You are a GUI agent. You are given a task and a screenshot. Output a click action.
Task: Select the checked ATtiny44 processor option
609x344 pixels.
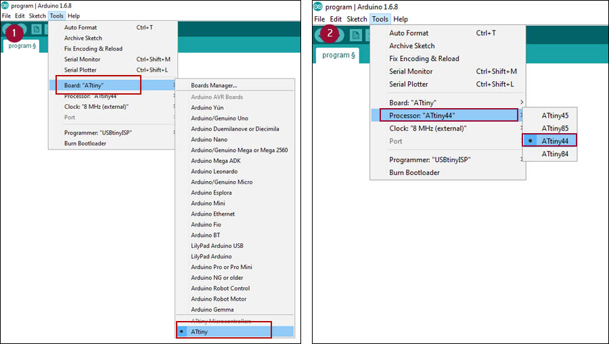point(549,141)
